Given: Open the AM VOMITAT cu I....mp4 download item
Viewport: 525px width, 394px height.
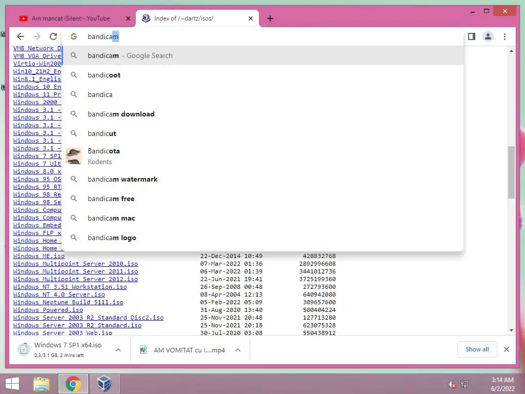Looking at the screenshot, I should (184, 350).
